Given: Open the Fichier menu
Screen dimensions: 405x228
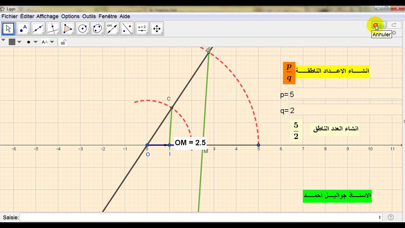Looking at the screenshot, I should (x=9, y=16).
